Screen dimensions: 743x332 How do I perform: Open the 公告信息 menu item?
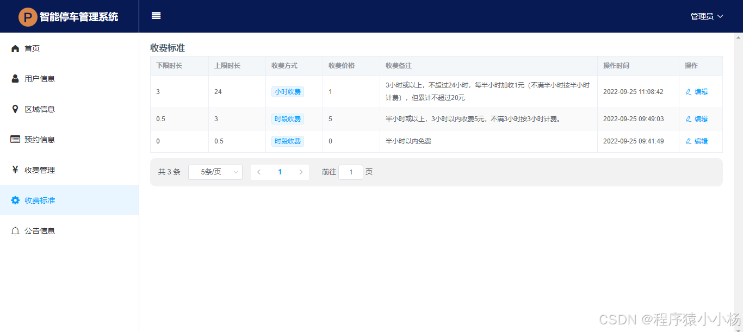(70, 231)
